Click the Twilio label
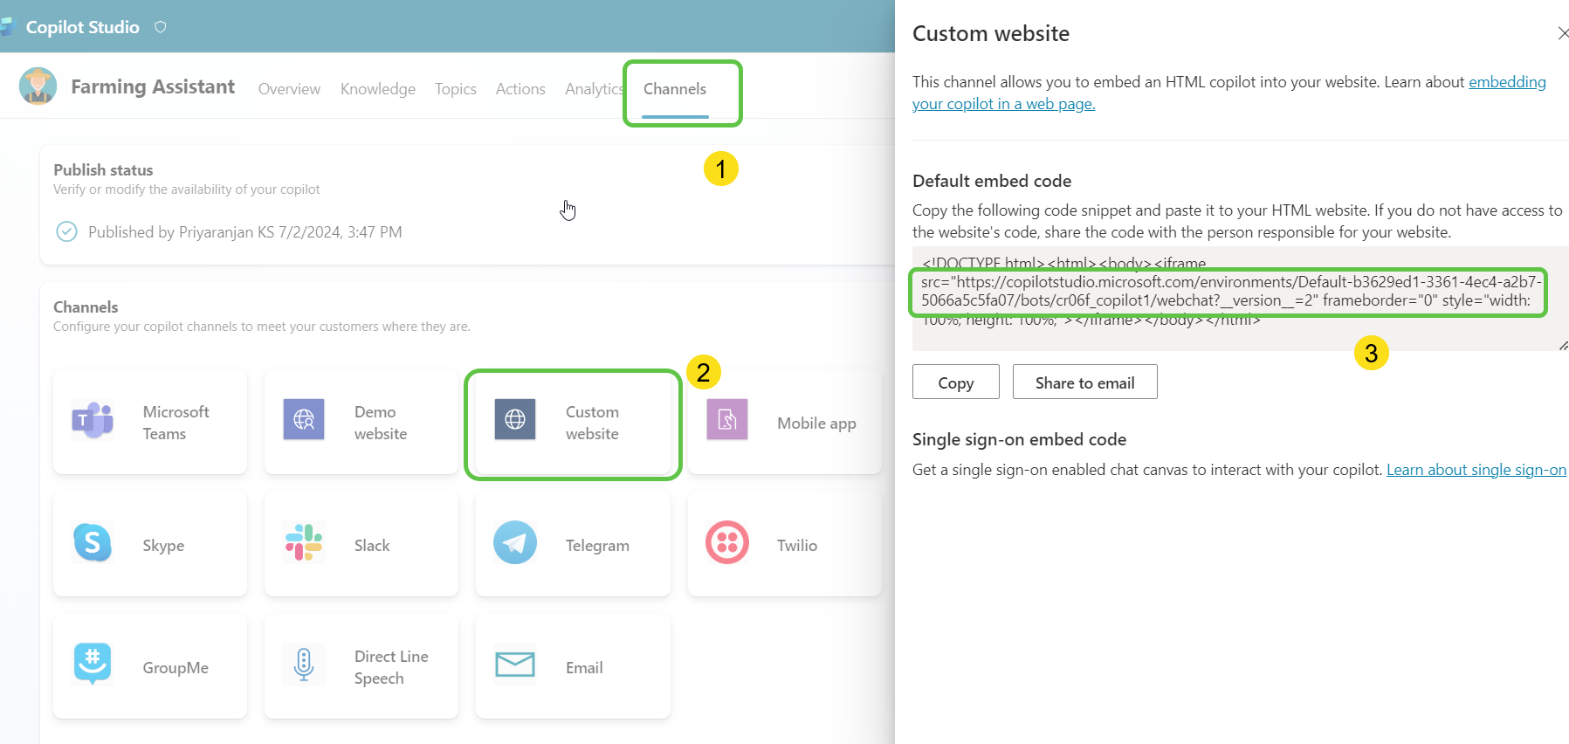1569x744 pixels. pos(797,546)
